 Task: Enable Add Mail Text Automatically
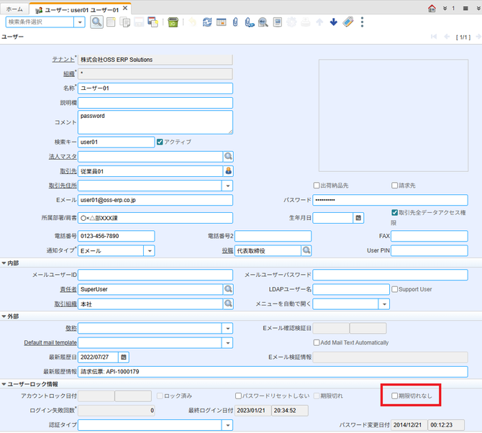[x=317, y=342]
